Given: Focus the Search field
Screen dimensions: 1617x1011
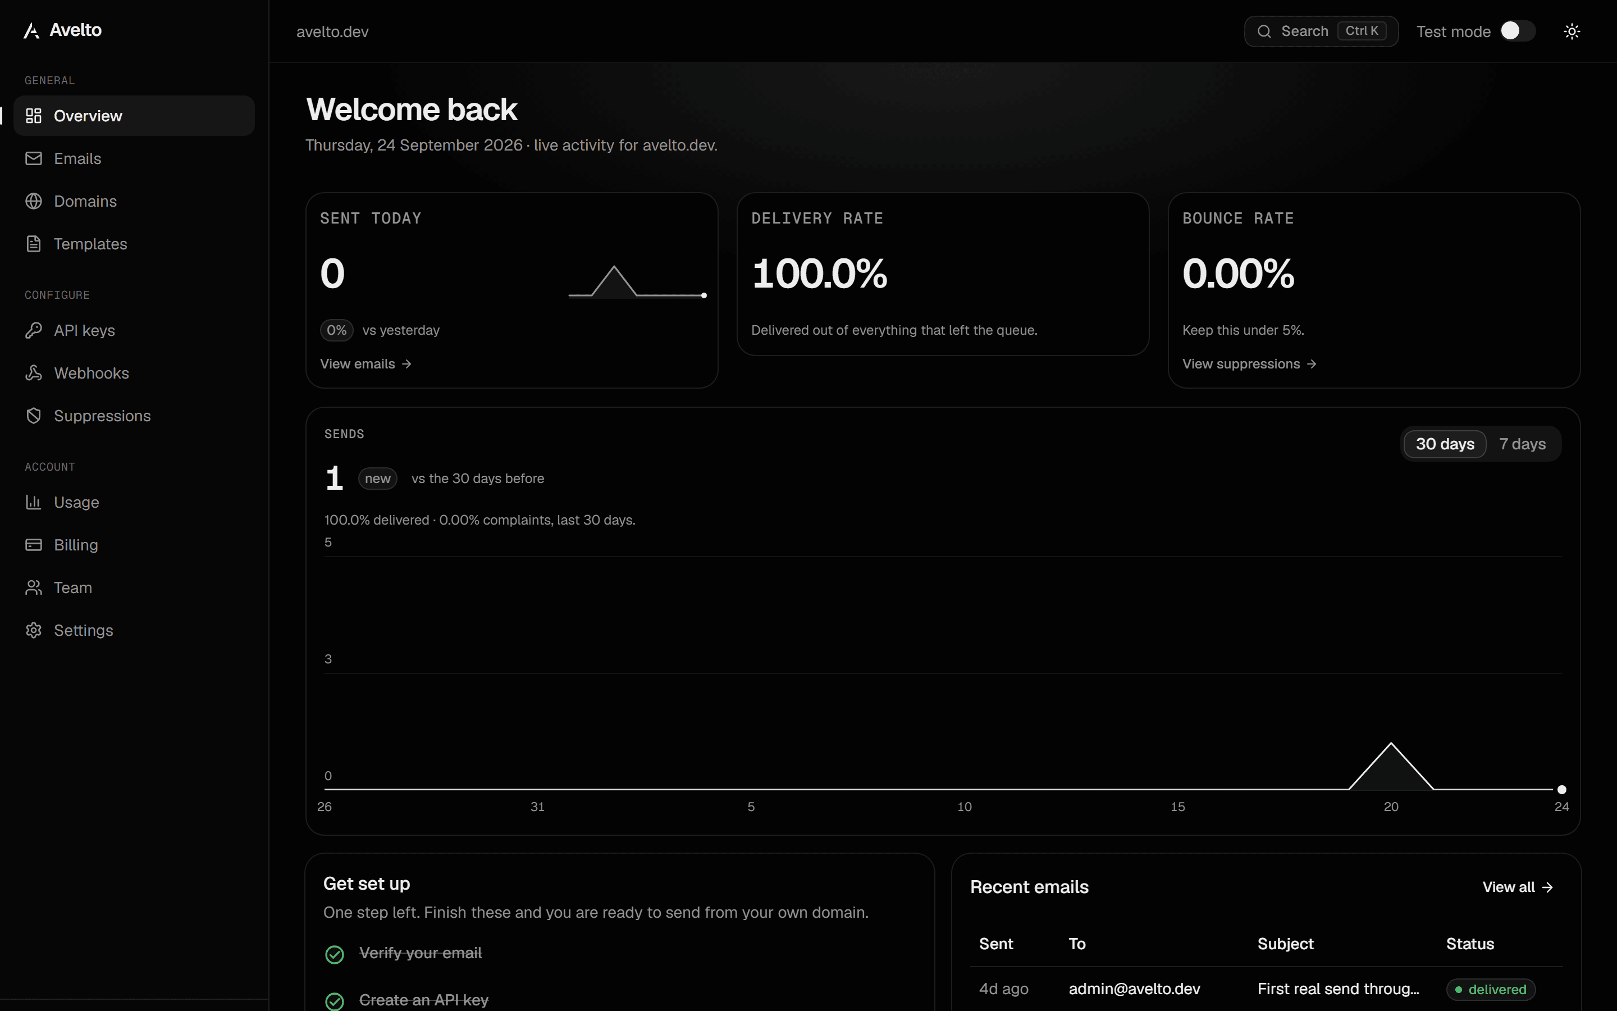Looking at the screenshot, I should coord(1321,31).
